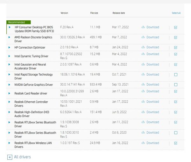Expand Intel Rapid Storage Technology Driver row
Screen dimensions: 191x162
(9, 74)
